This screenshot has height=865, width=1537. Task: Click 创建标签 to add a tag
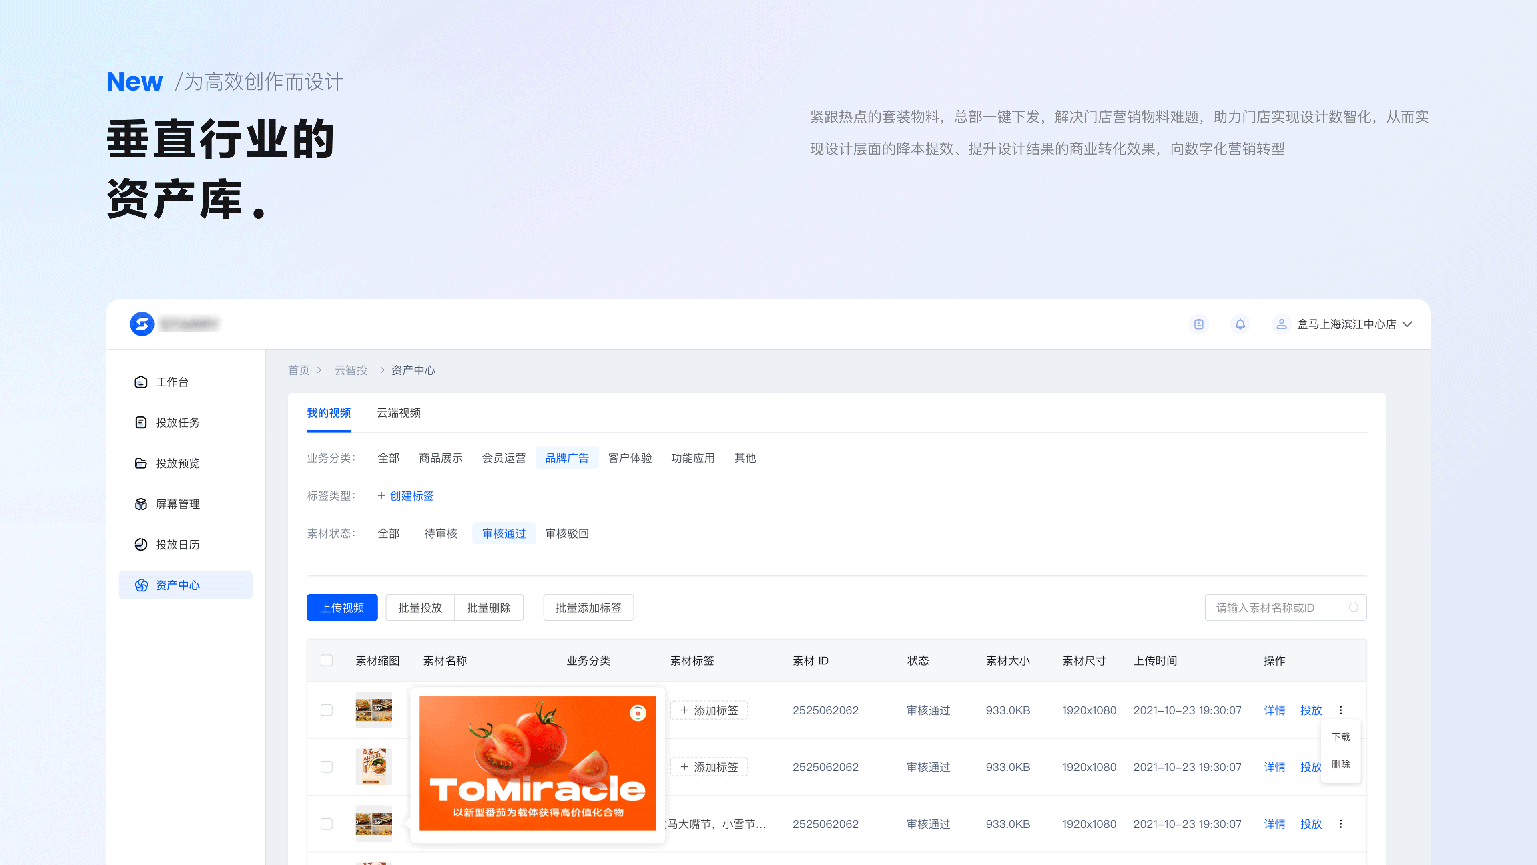click(406, 496)
